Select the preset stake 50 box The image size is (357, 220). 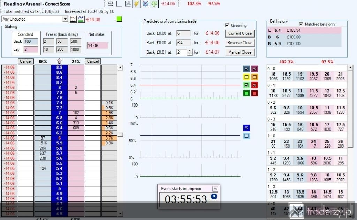click(x=62, y=41)
